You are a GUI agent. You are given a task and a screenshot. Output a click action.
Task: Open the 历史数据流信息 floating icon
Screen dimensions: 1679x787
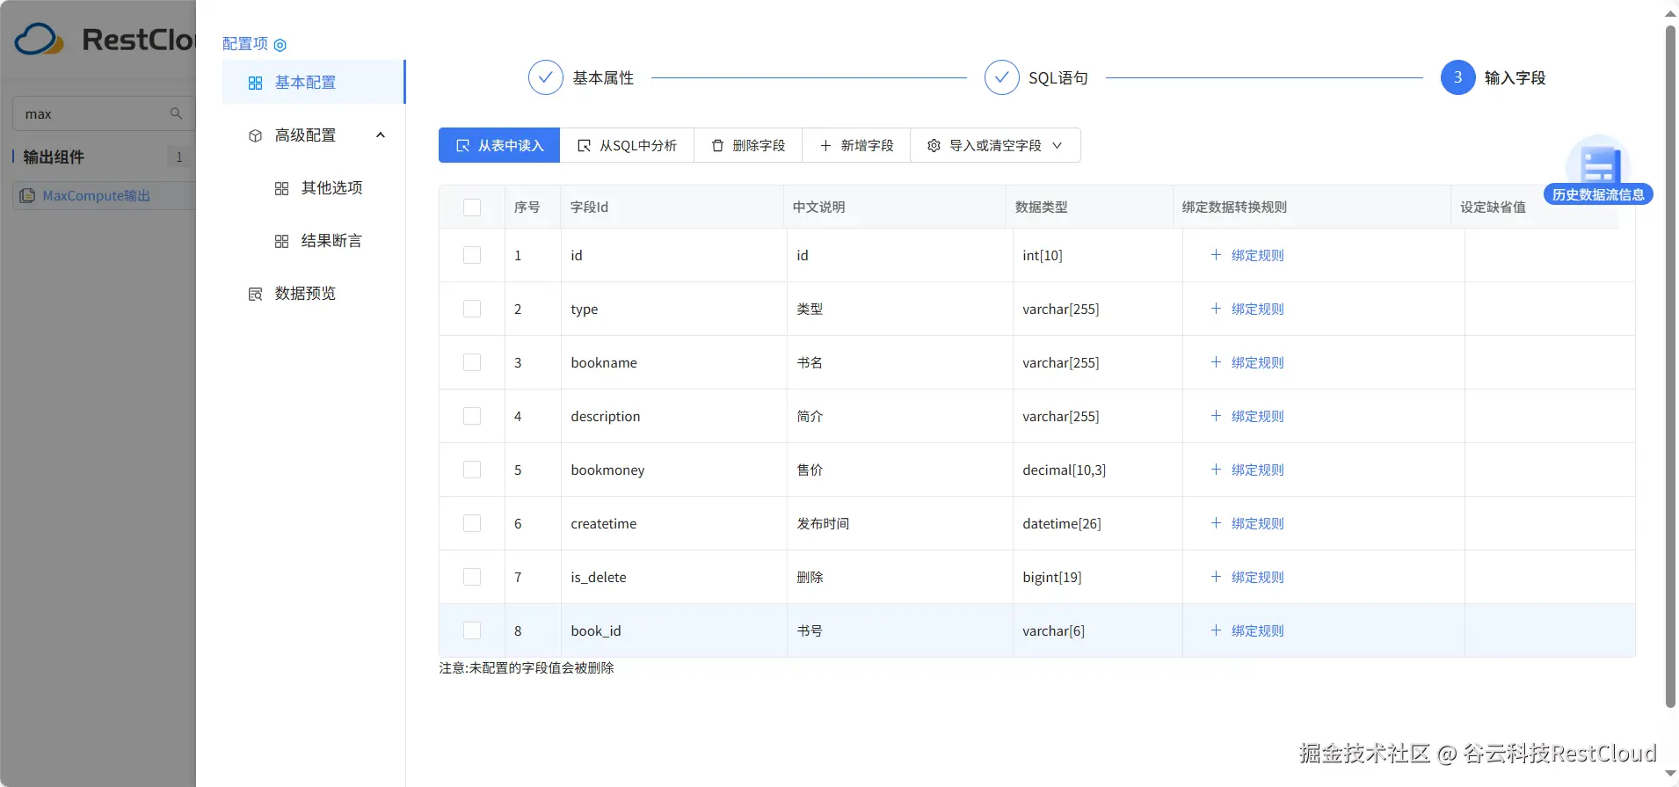1598,171
